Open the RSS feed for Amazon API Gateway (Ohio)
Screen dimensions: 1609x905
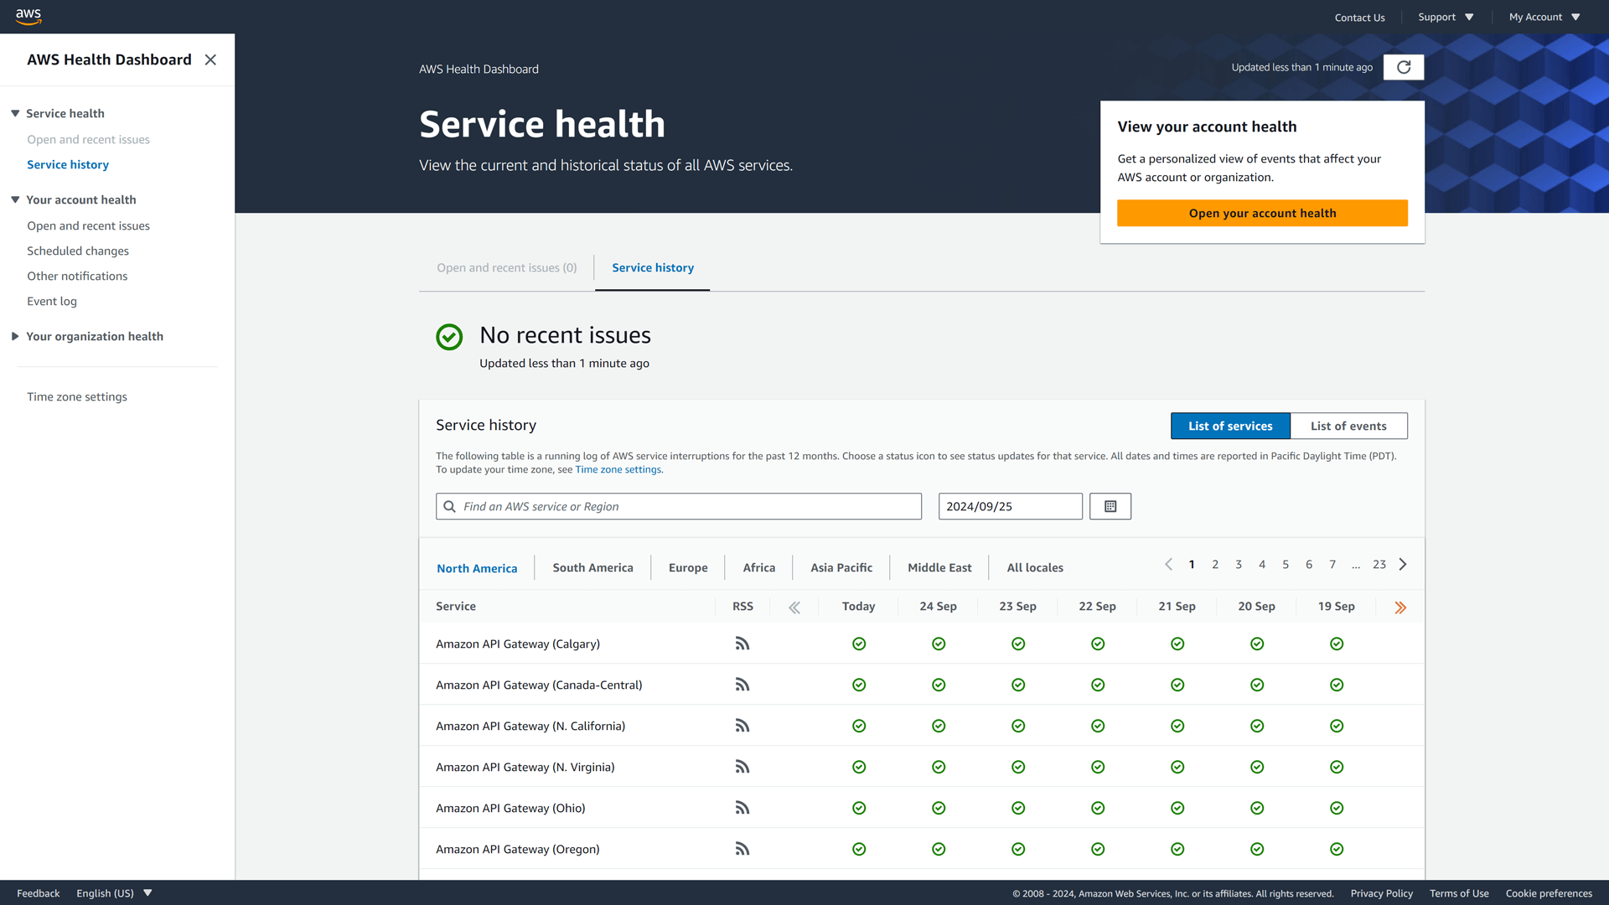(x=742, y=808)
